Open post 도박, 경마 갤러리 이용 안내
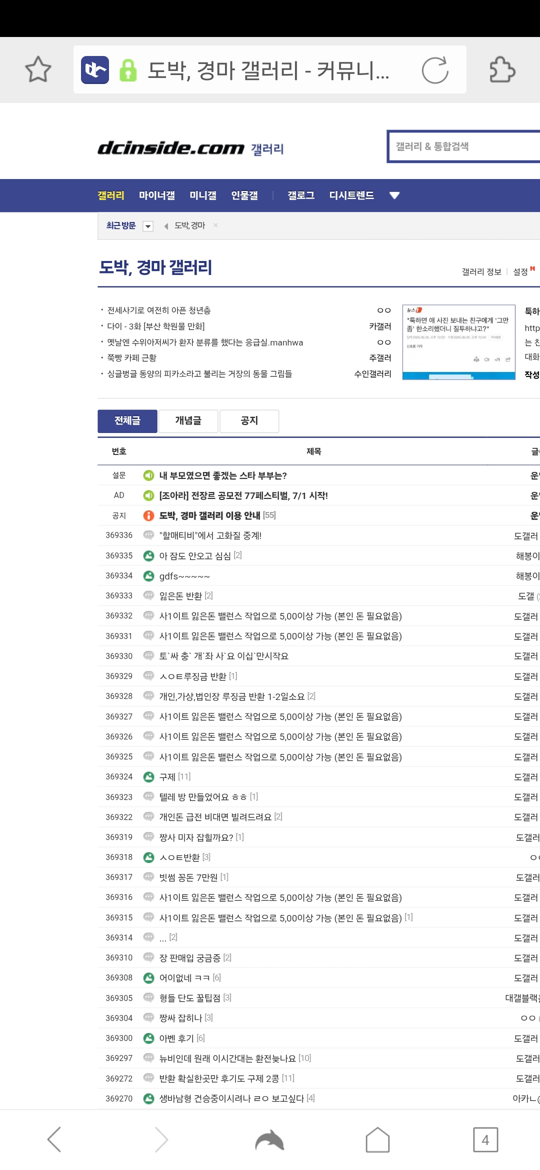The width and height of the screenshot is (540, 1170). [x=209, y=515]
